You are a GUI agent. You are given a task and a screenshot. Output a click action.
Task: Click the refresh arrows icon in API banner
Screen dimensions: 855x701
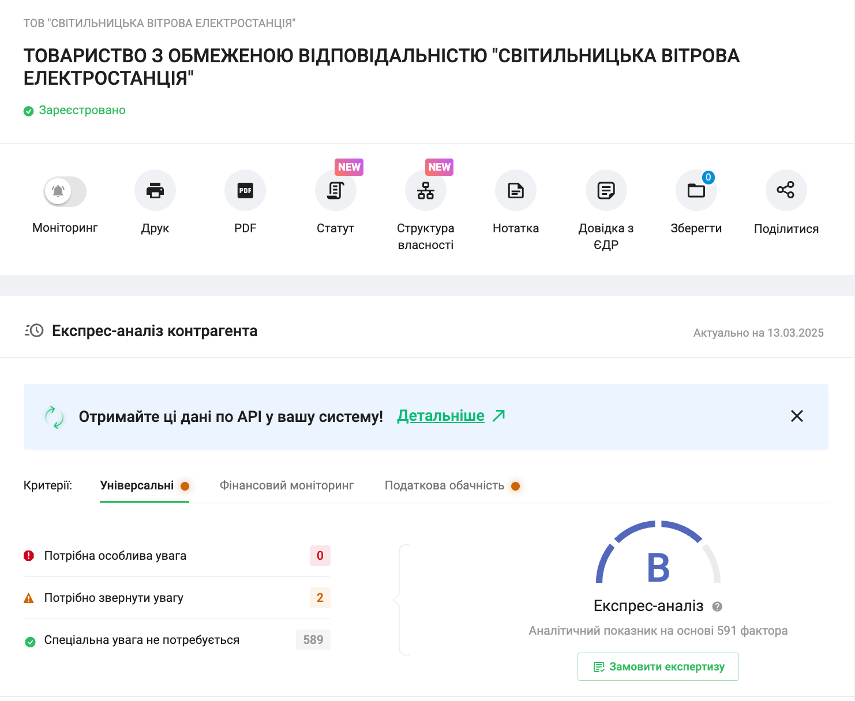tap(54, 417)
